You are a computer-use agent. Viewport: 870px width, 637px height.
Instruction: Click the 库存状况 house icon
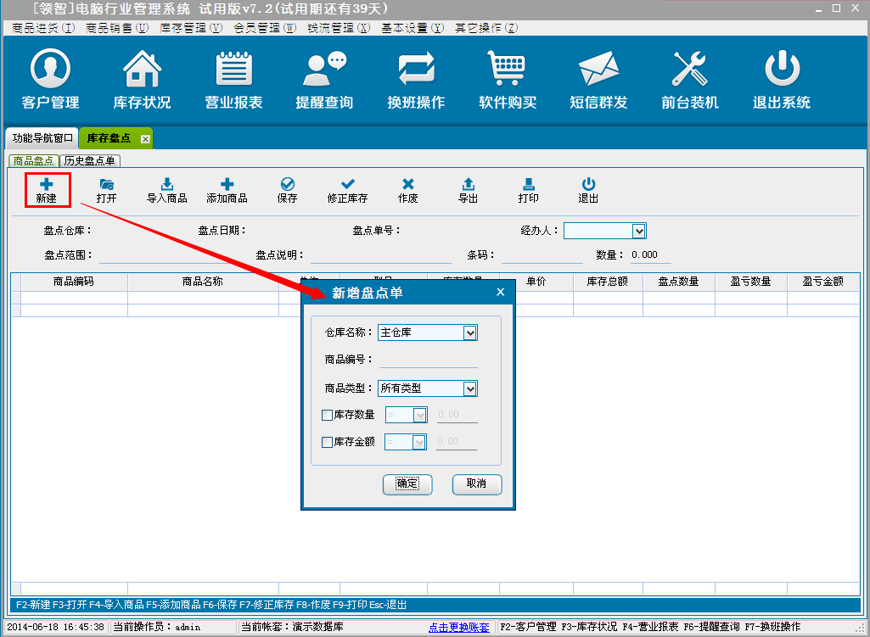(142, 70)
